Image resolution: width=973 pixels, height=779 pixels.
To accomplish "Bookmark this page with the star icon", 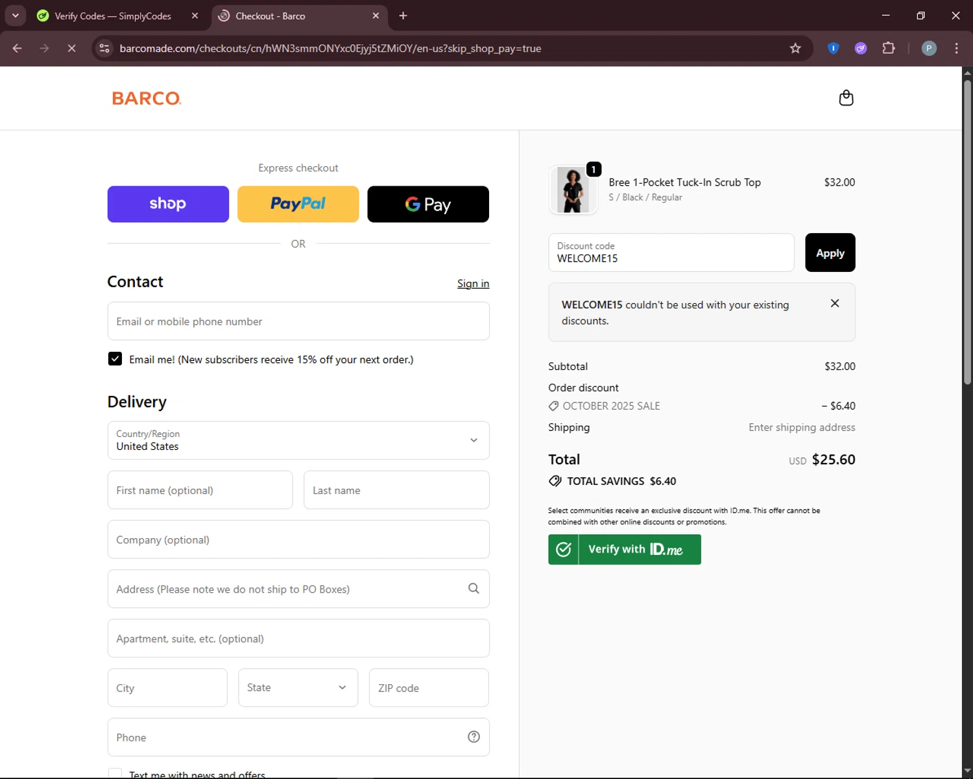I will click(x=795, y=48).
